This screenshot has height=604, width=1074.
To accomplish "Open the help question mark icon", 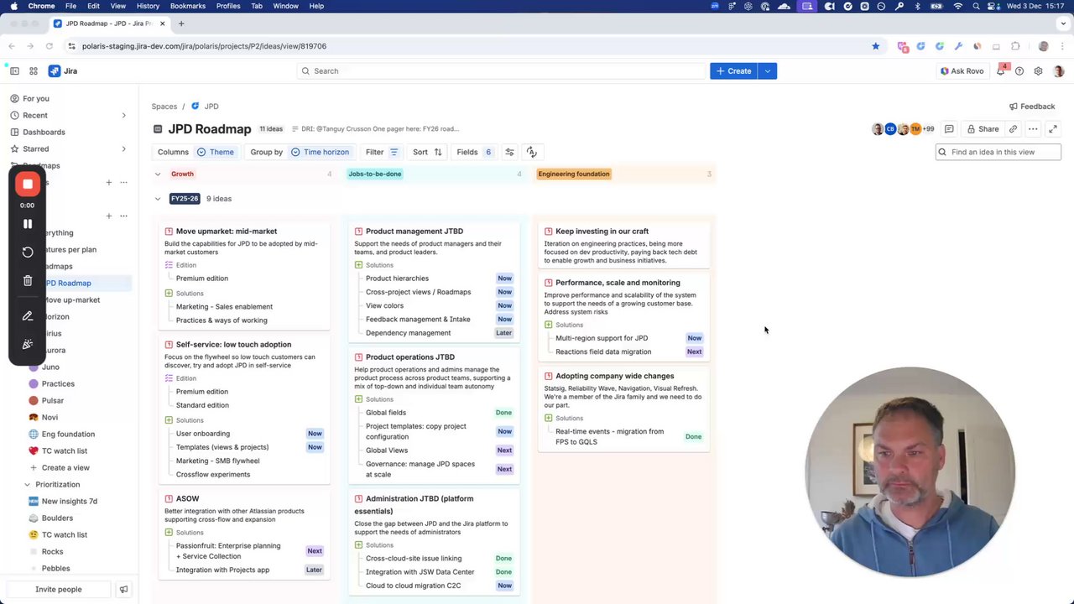I will tap(1019, 71).
